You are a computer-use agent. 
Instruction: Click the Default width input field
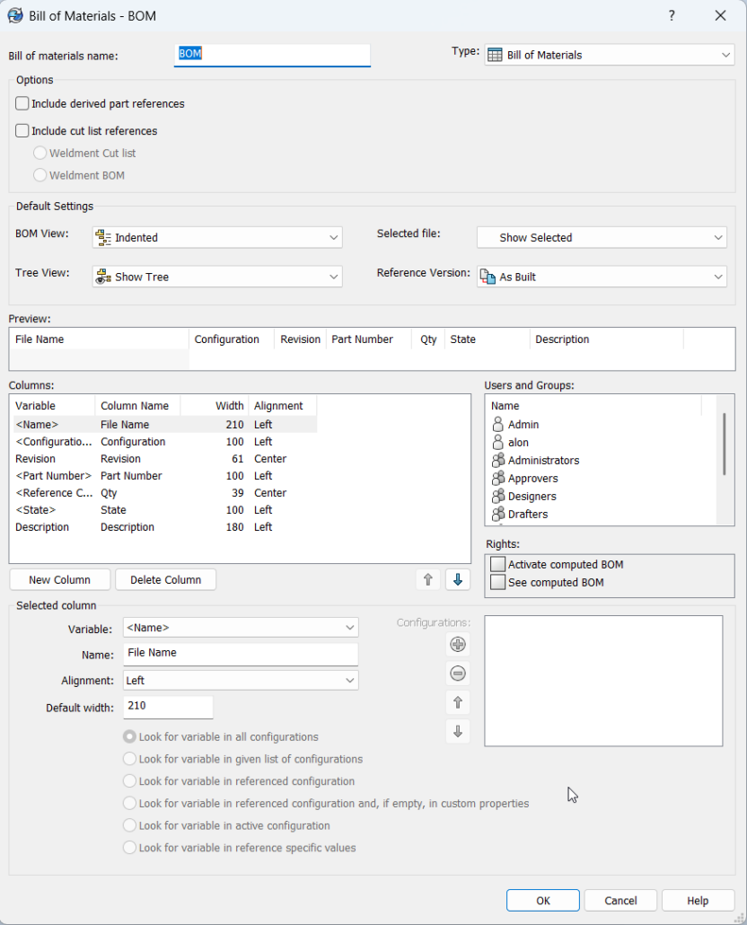[168, 707]
